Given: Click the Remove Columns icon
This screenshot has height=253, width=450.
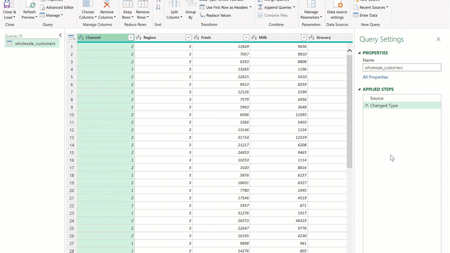Looking at the screenshot, I should pos(107,5).
